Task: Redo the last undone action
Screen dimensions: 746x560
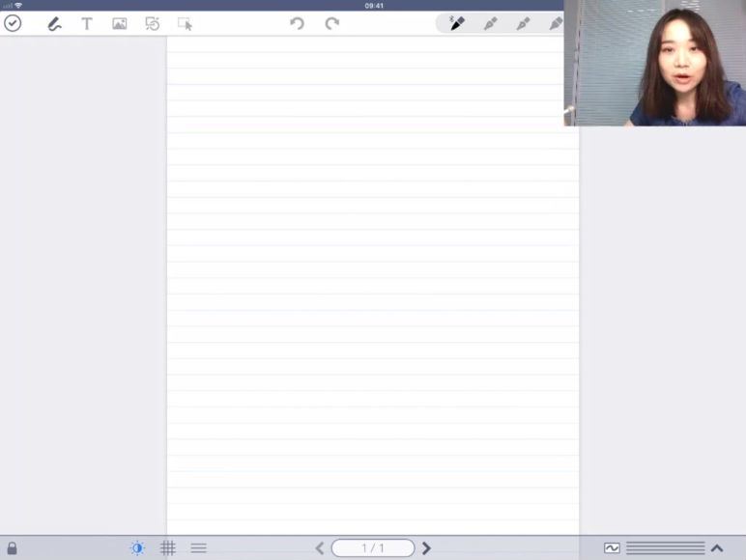Action: click(331, 23)
